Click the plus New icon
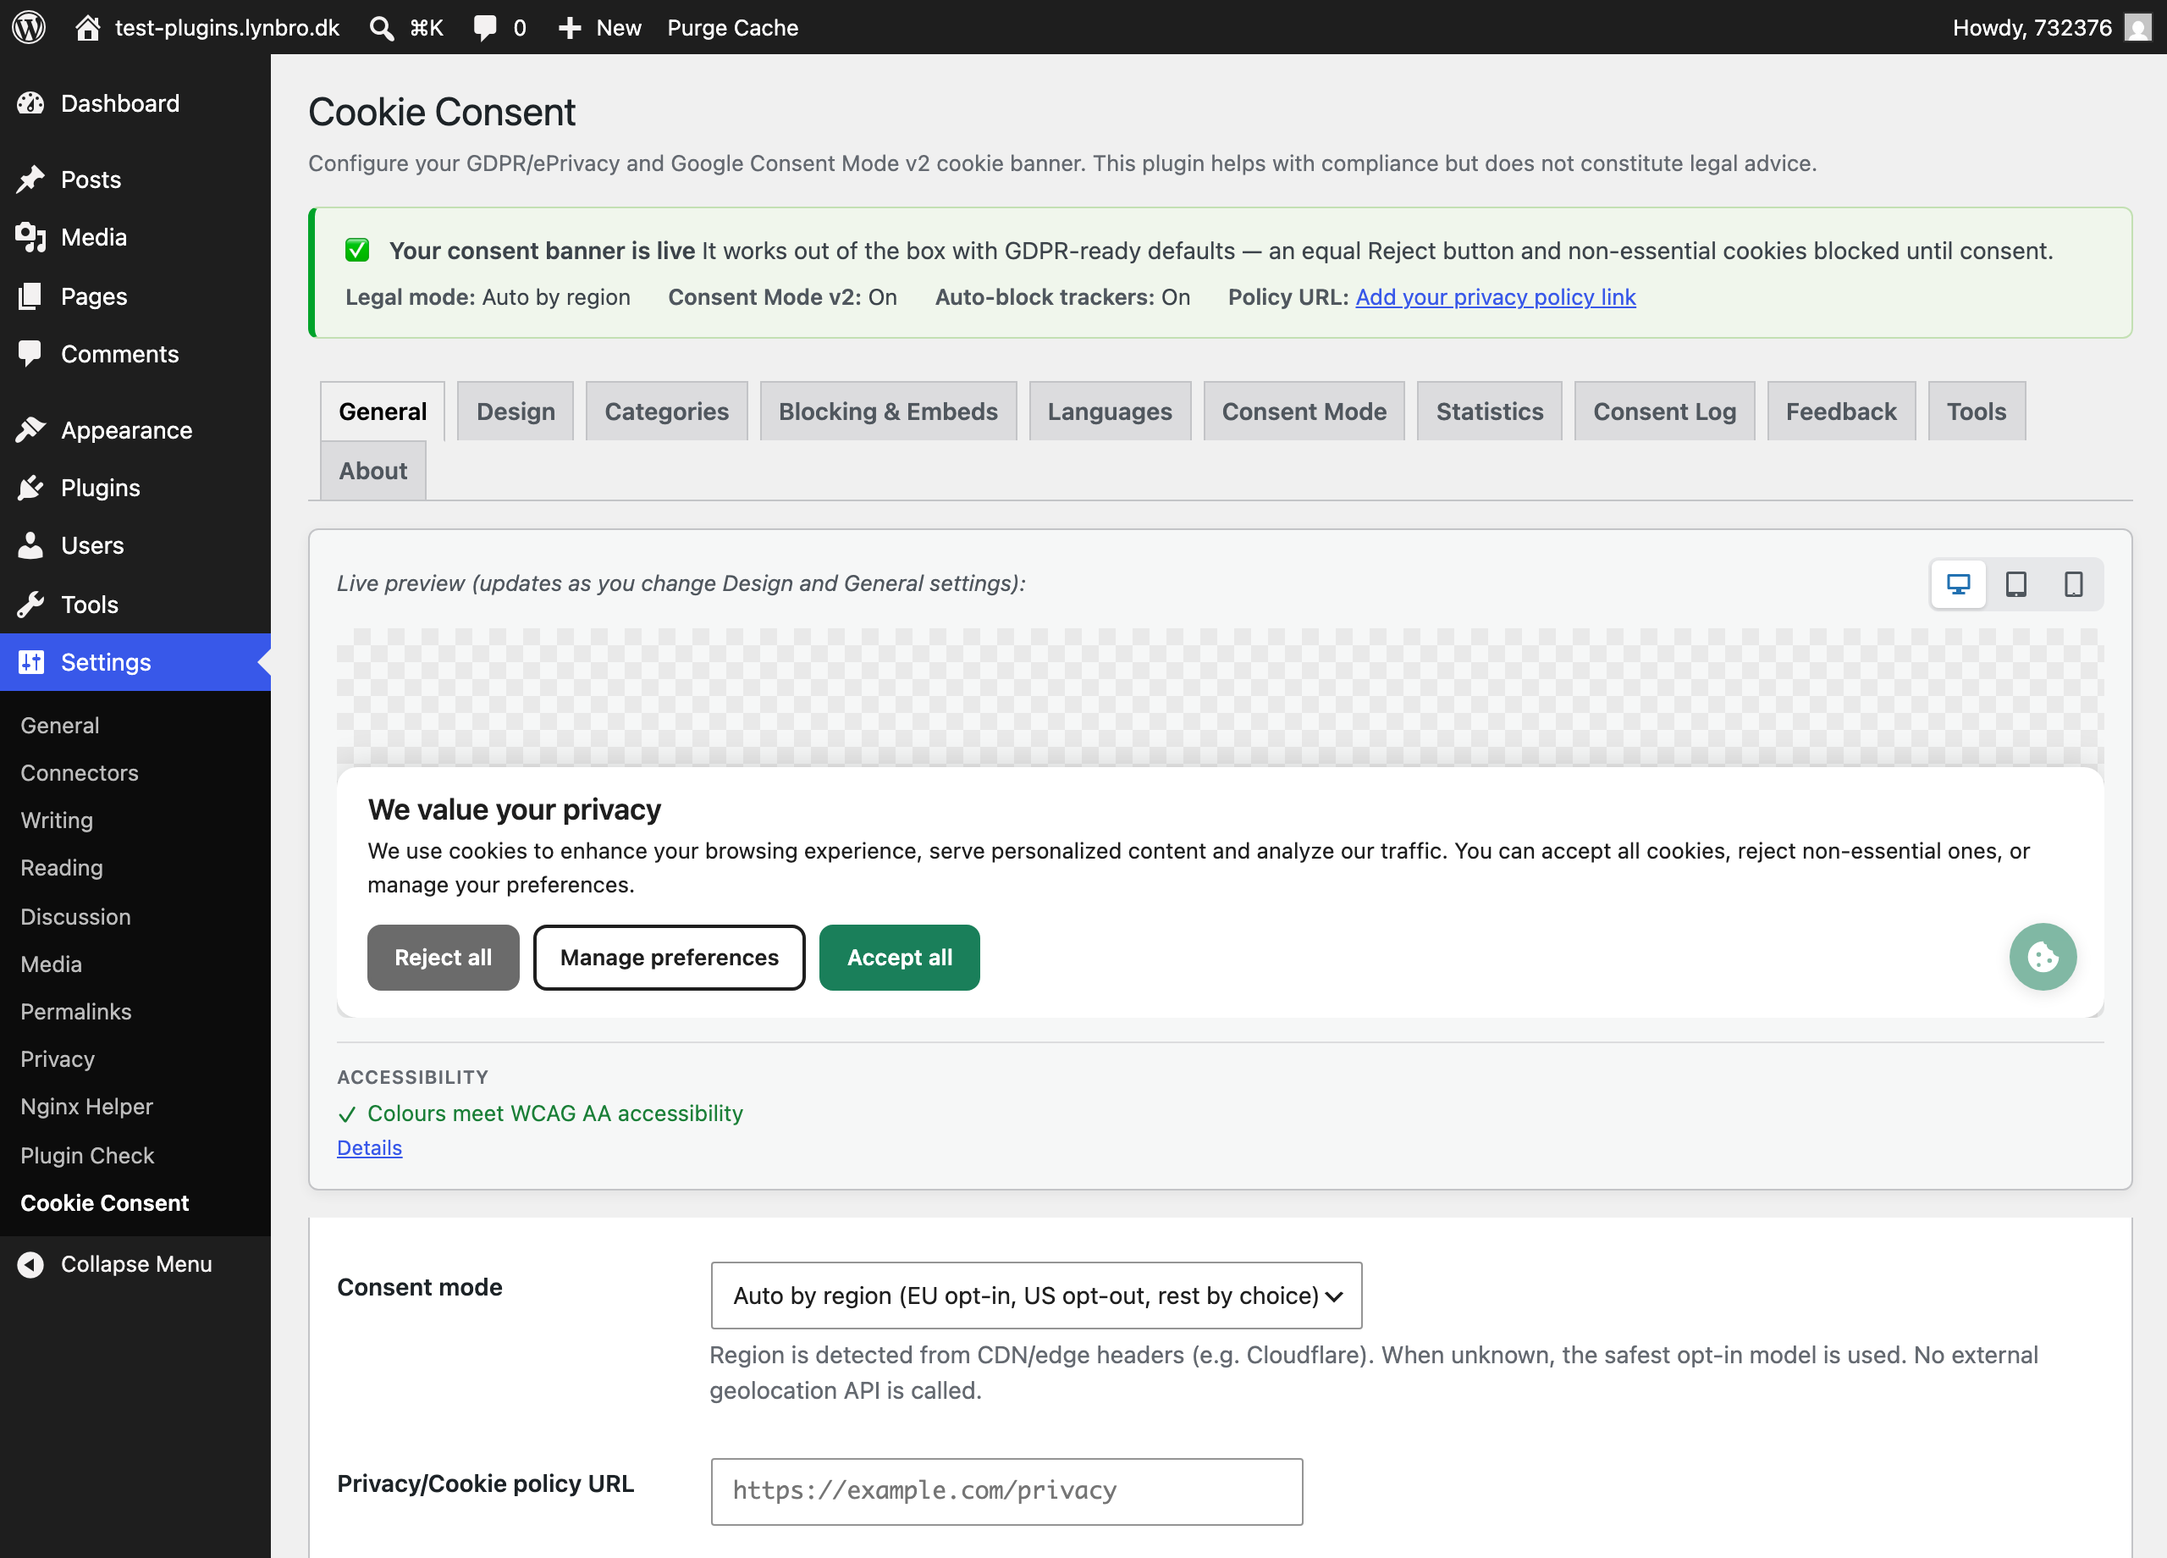 click(570, 28)
